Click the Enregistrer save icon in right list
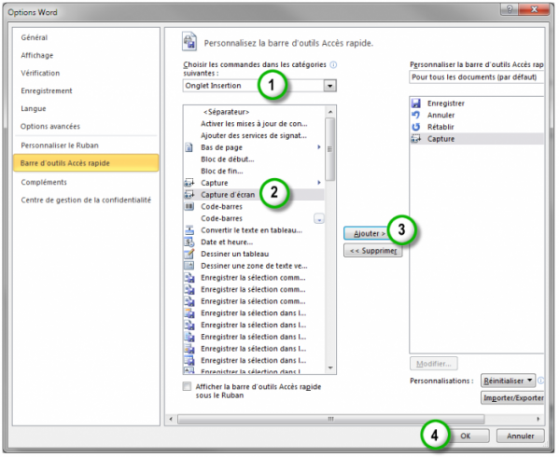The width and height of the screenshot is (559, 457). pos(415,104)
